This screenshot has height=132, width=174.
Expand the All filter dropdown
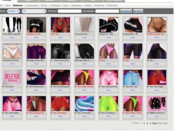click(34, 11)
